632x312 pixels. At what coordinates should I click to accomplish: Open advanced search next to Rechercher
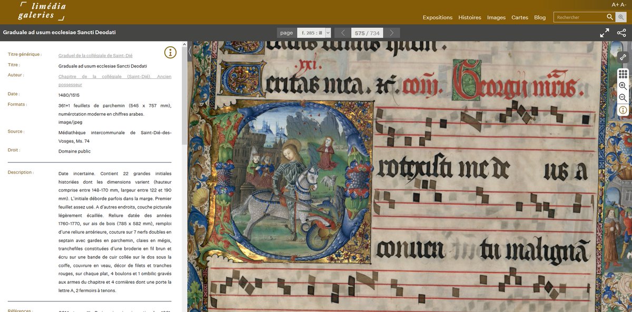[621, 17]
